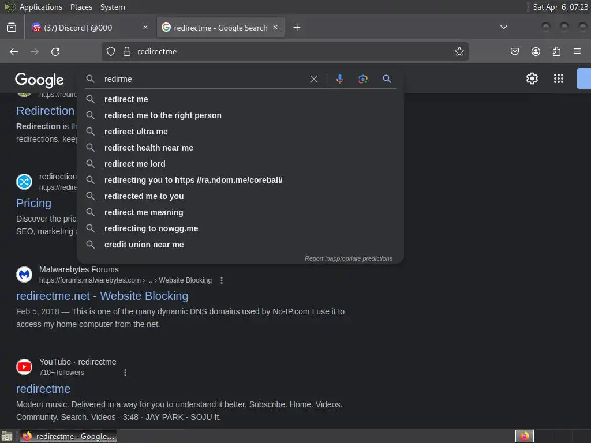Click the workspace switcher Firefox thumbnail
591x443 pixels.
[x=524, y=436]
